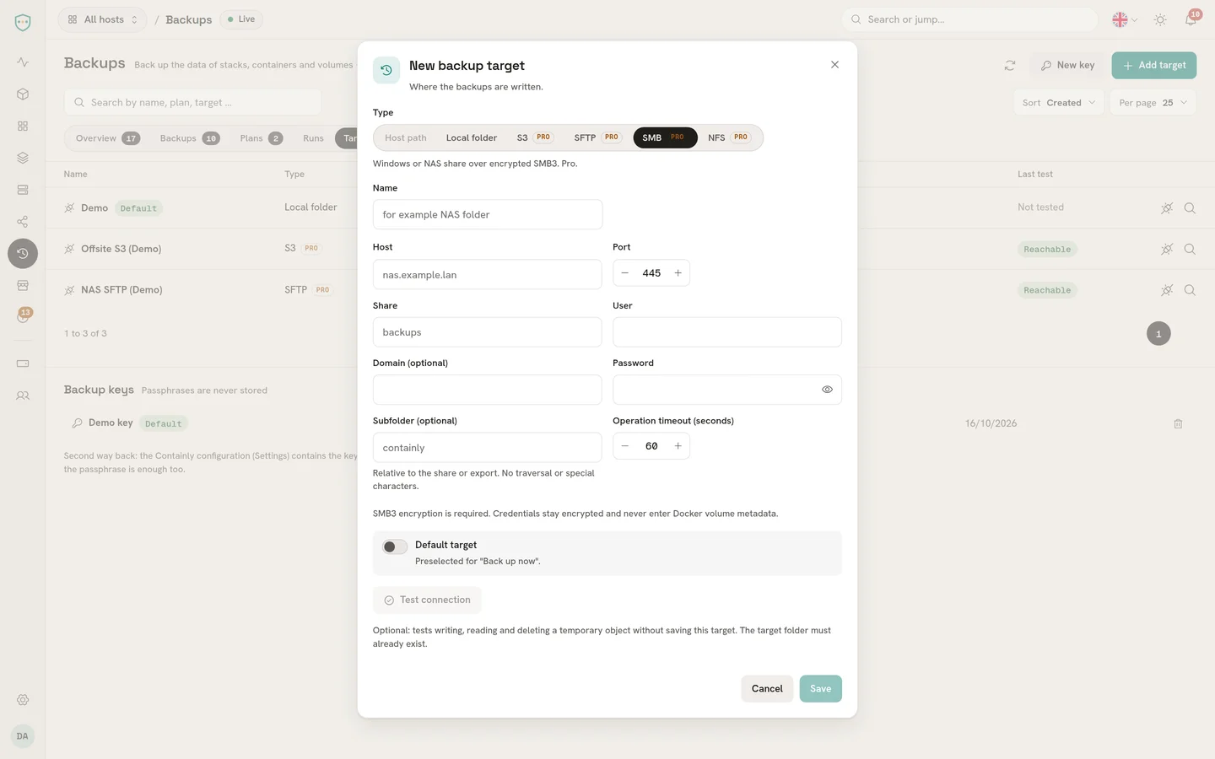This screenshot has width=1215, height=759.
Task: Click the New key button
Action: pyautogui.click(x=1067, y=65)
